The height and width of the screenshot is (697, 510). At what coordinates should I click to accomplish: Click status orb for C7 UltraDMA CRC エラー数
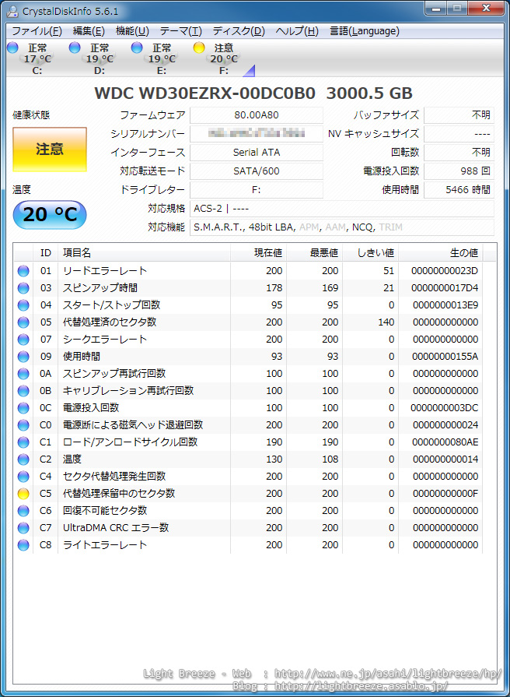pos(23,528)
